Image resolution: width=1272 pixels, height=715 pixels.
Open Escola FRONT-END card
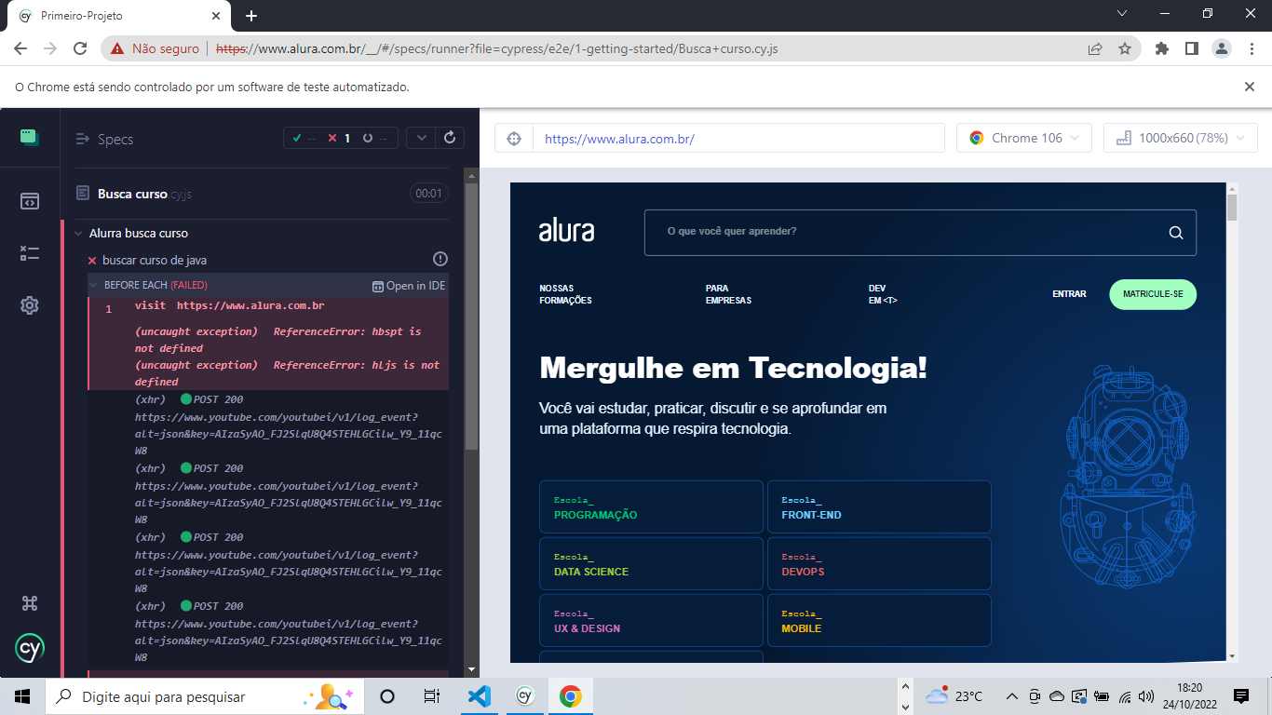(x=879, y=506)
